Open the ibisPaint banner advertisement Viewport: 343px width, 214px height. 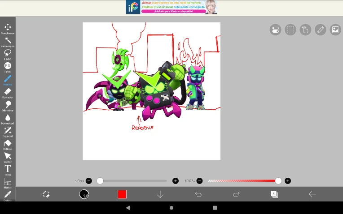[171, 7]
